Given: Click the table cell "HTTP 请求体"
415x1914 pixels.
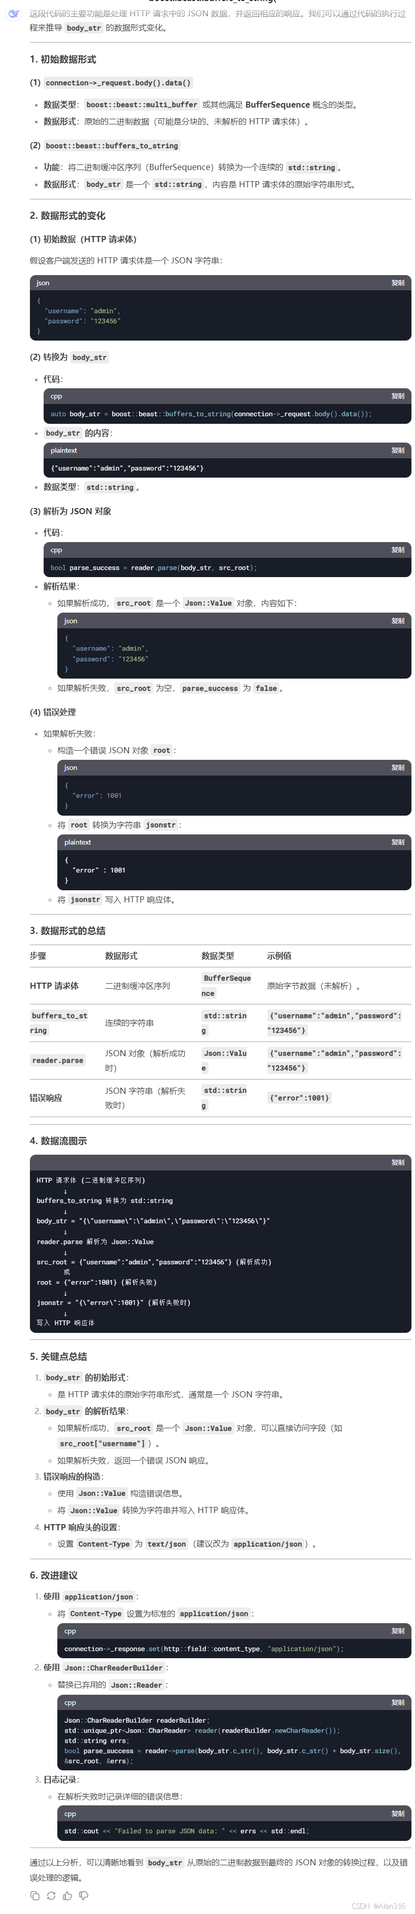Looking at the screenshot, I should 54,986.
